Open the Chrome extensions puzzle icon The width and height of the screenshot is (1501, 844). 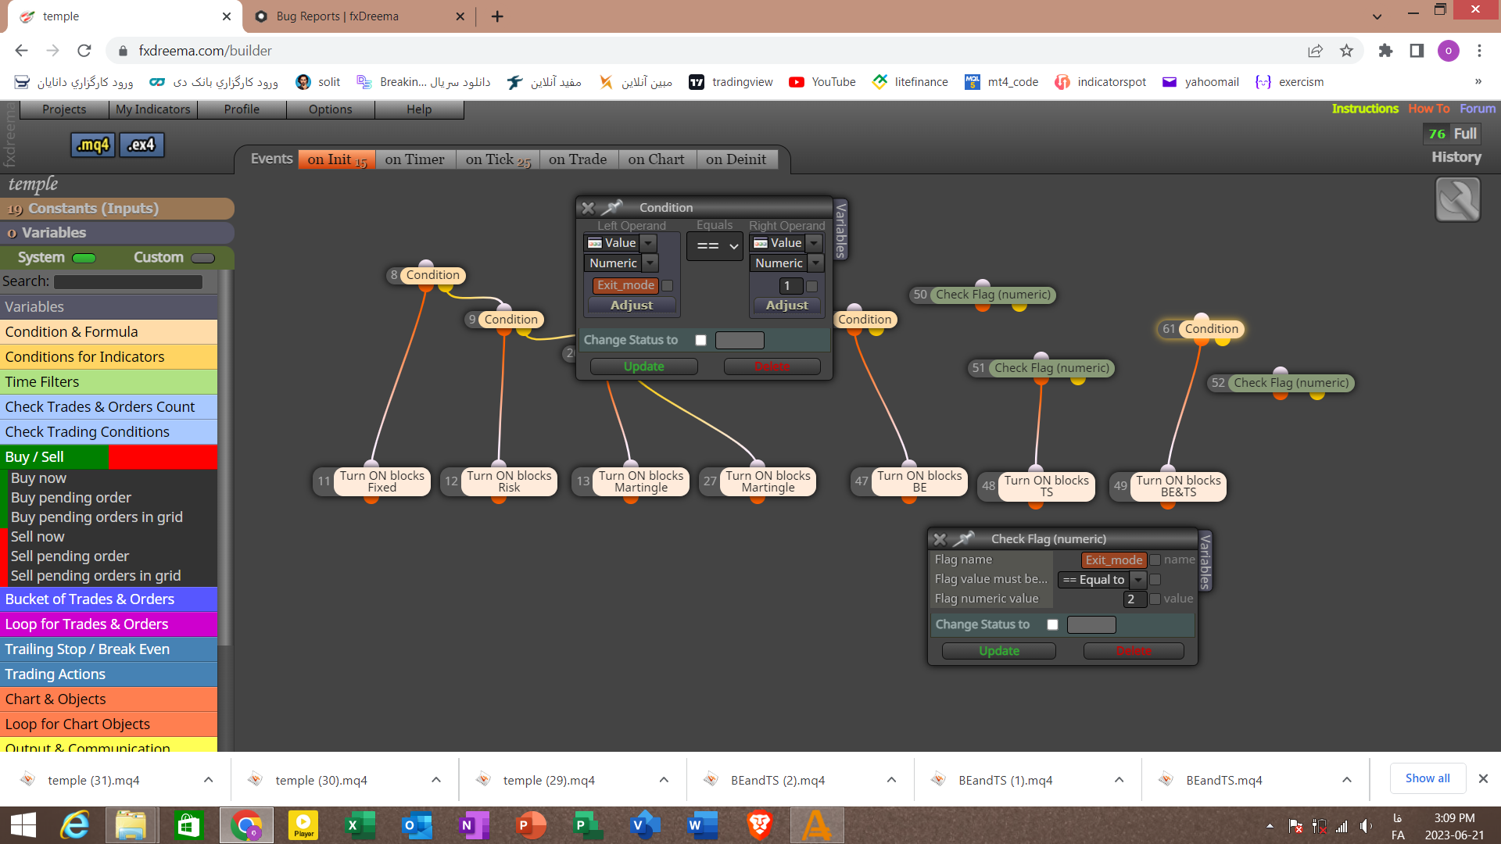1385,51
